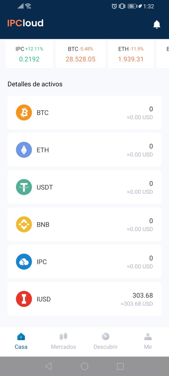Switch to the Mercados tab
Image resolution: width=169 pixels, height=376 pixels.
(63, 341)
